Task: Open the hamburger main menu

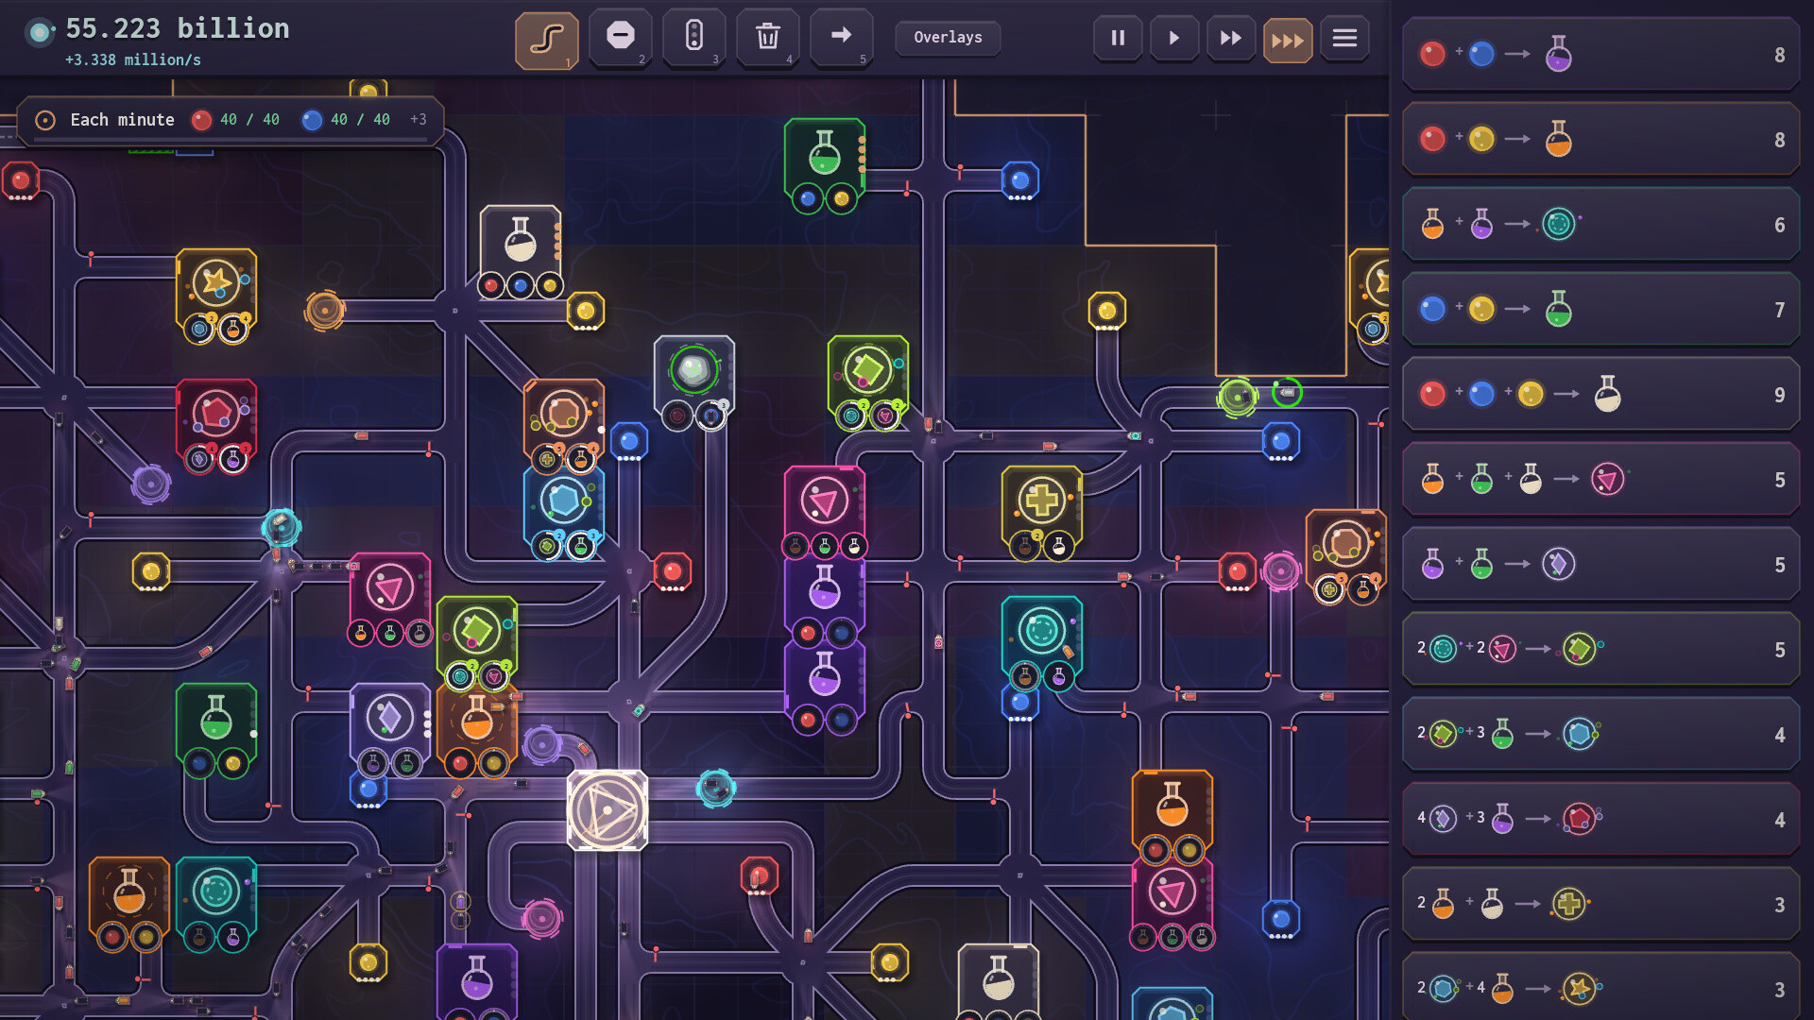Action: tap(1344, 39)
